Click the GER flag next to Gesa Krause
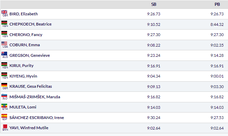This screenshot has width=228, height=136. tap(4, 85)
